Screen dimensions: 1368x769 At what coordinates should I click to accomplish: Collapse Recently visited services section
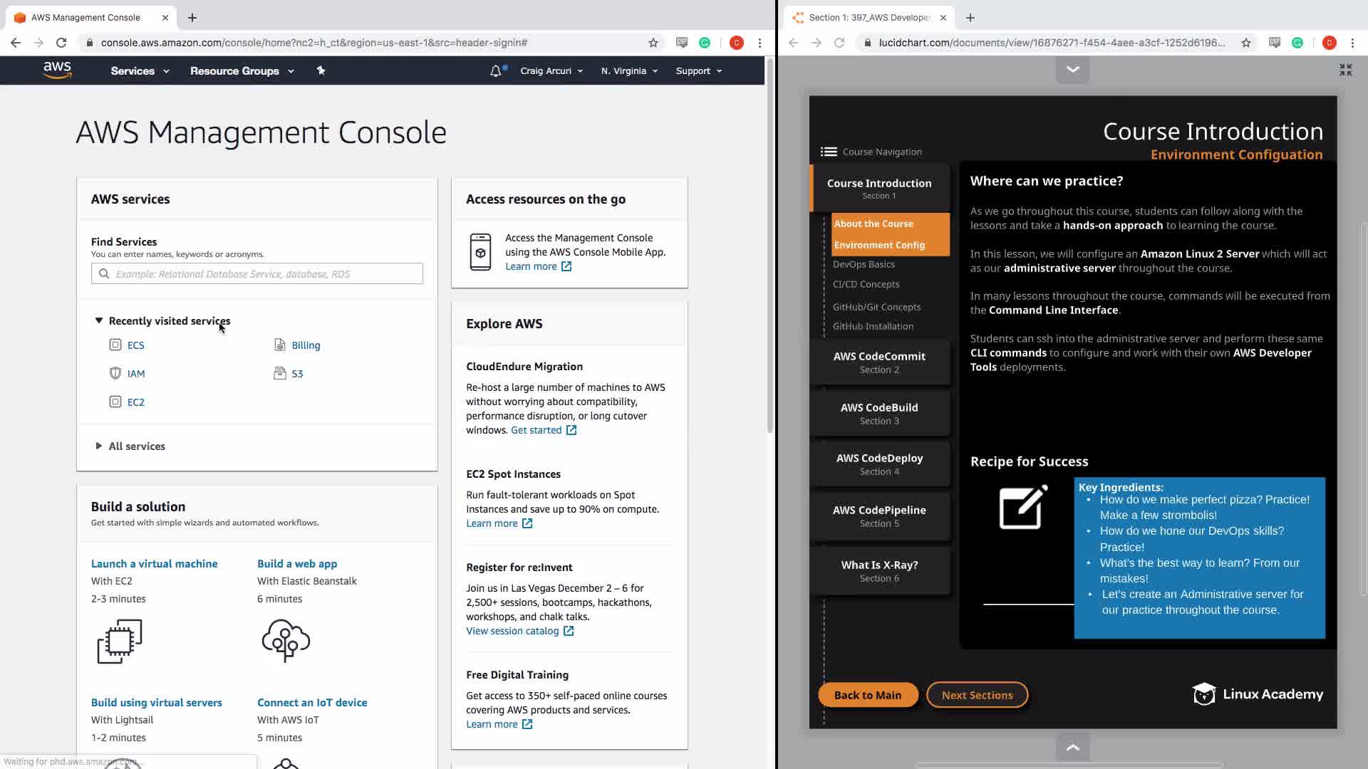(x=99, y=321)
